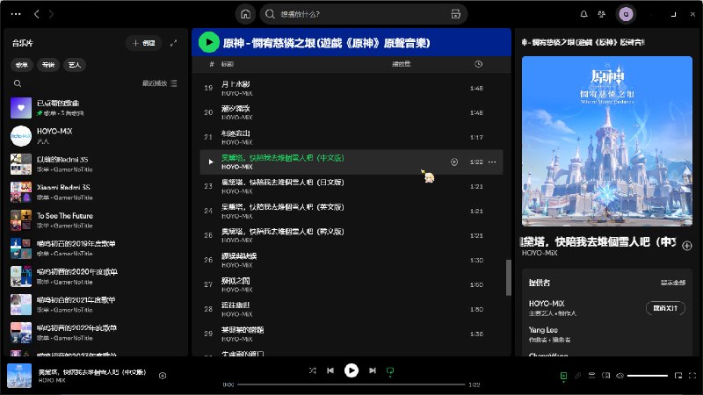Image resolution: width=703 pixels, height=395 pixels.
Task: Sort by the duration clock column
Action: (x=478, y=64)
